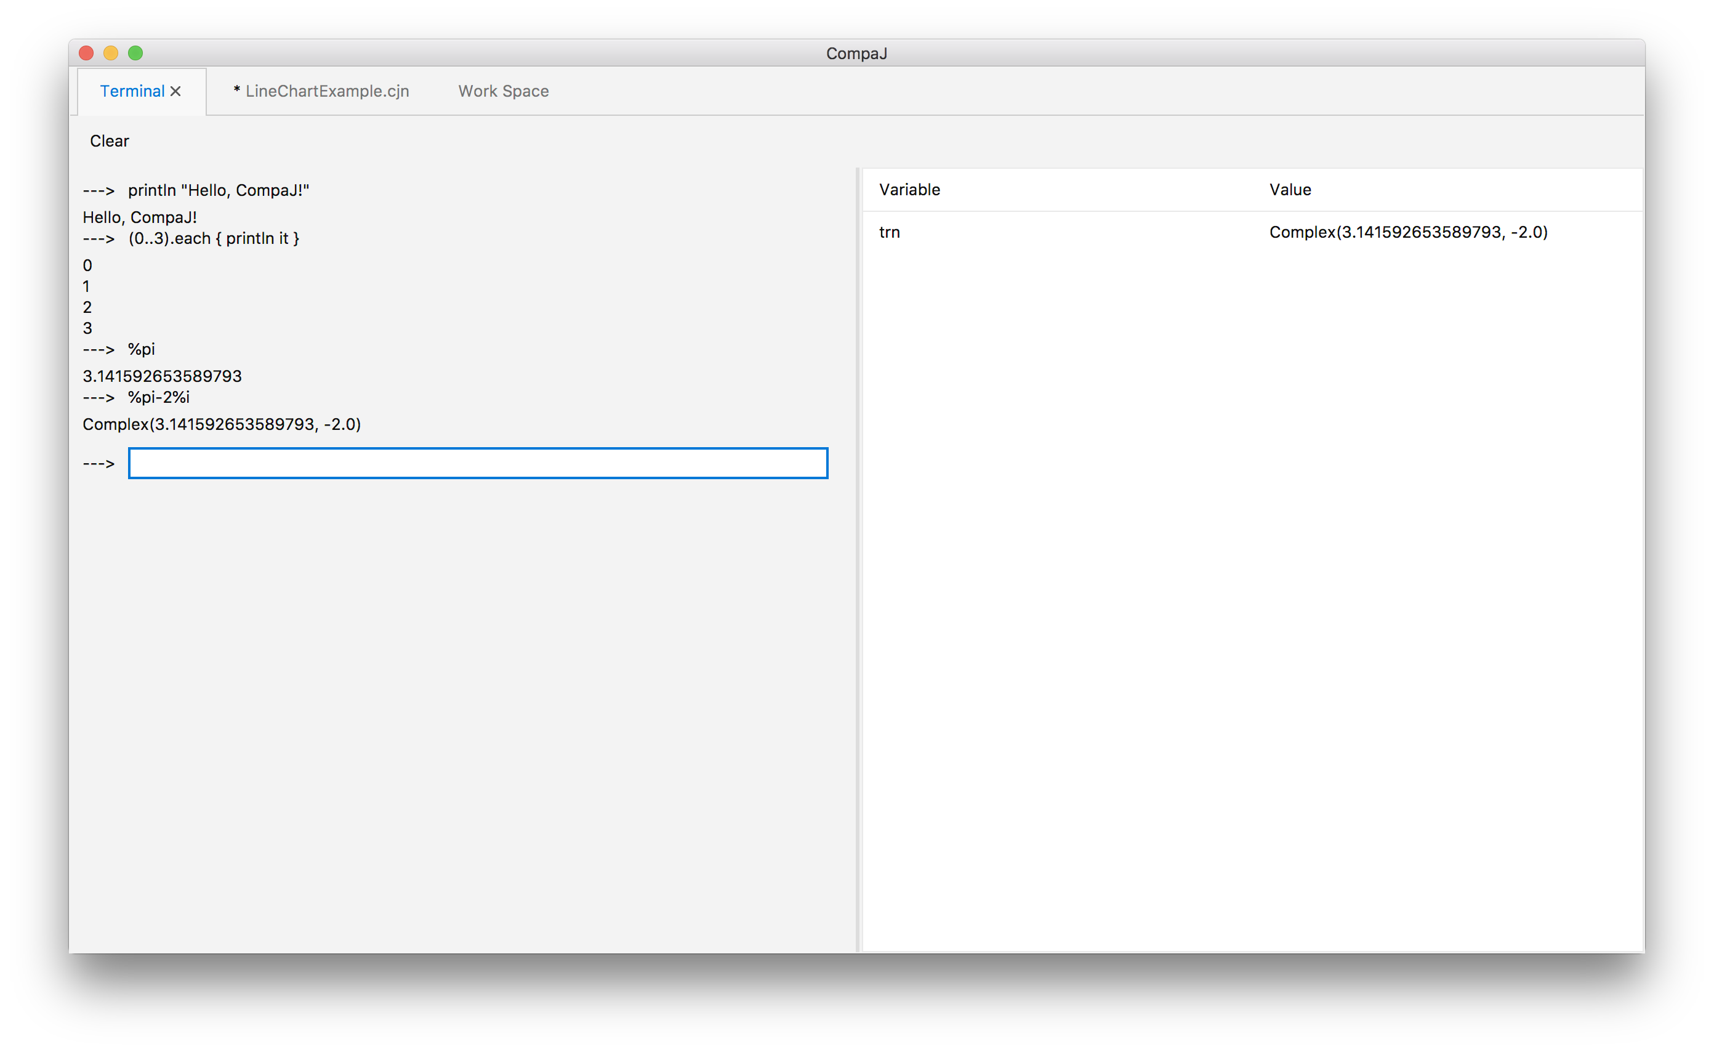Image resolution: width=1714 pixels, height=1052 pixels.
Task: Click the split pane divider
Action: tap(859, 557)
